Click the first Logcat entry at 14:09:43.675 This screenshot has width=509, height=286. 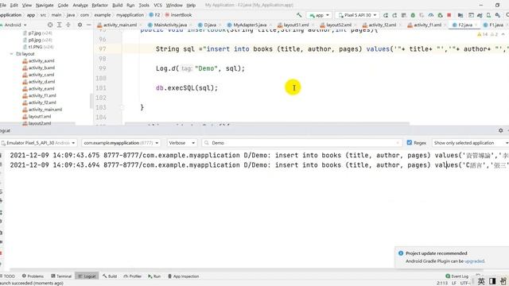pos(258,156)
